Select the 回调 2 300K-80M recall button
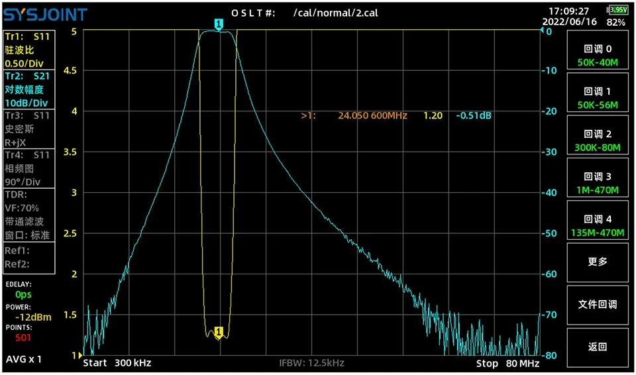636x375 pixels. (598, 136)
